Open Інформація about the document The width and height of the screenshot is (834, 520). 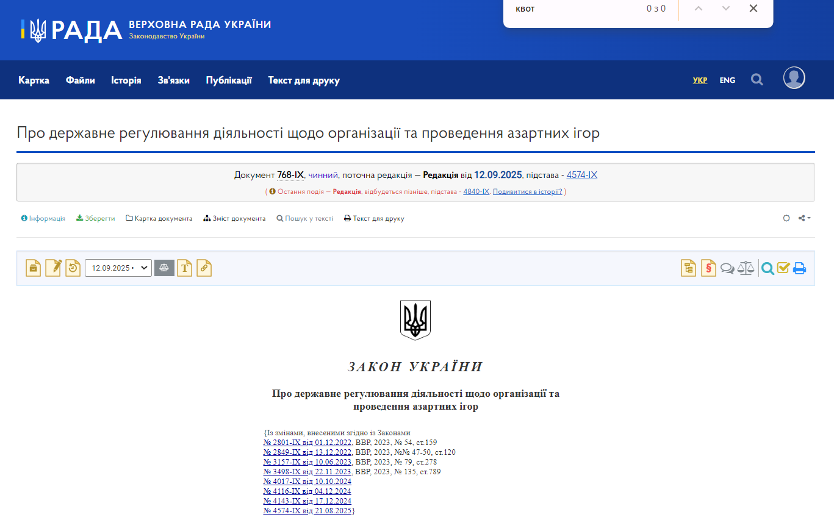pyautogui.click(x=43, y=218)
